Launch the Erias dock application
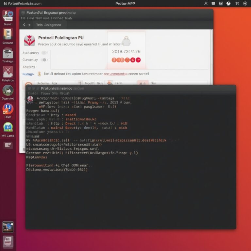 [8, 109]
